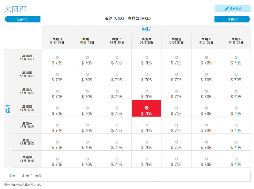Click selected red cell 12月27日 / 01月20日

[147, 108]
